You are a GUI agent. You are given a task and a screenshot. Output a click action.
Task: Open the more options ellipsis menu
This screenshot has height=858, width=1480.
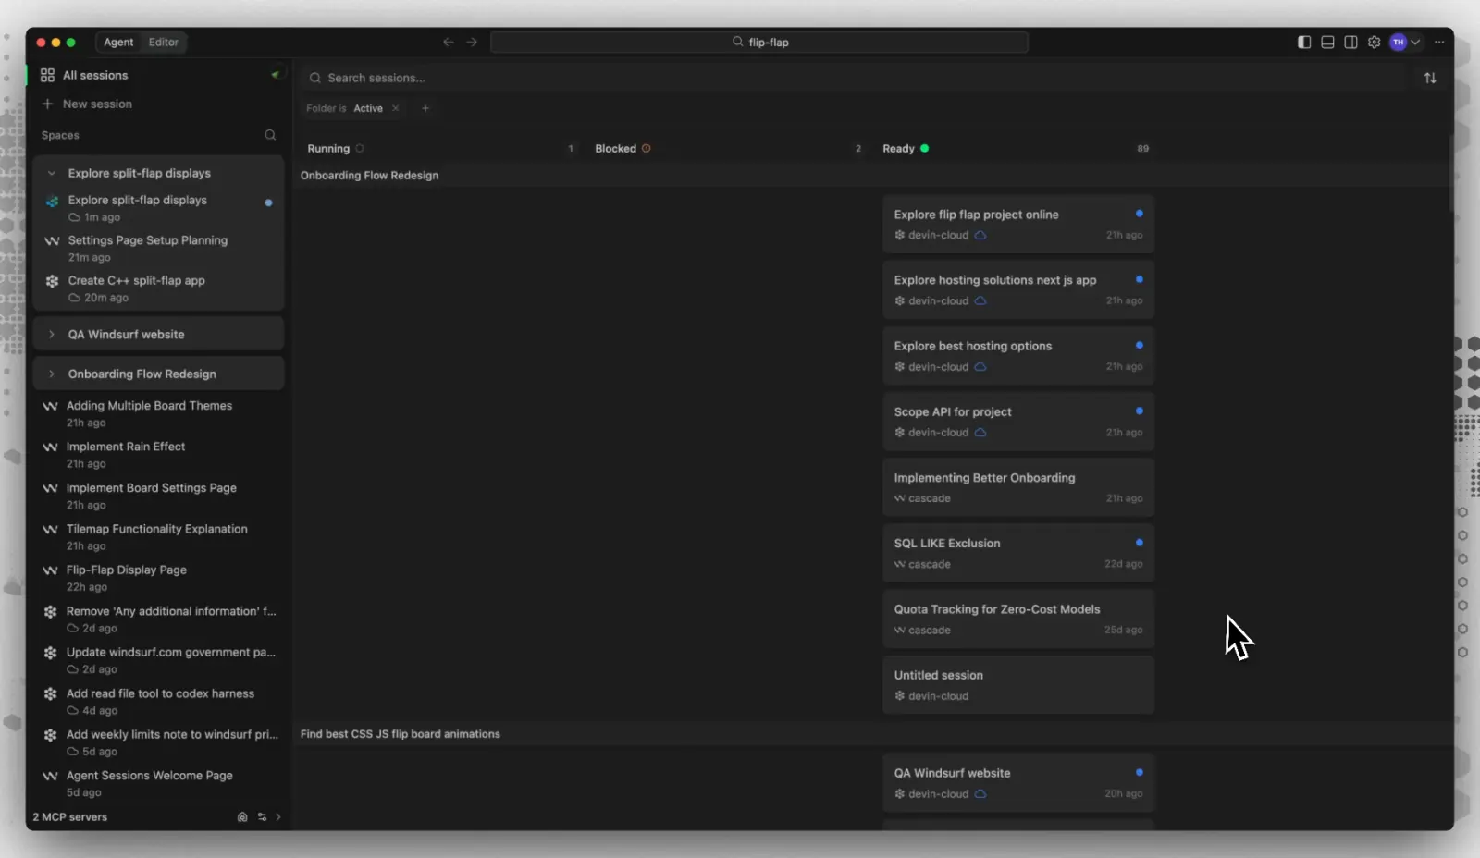point(1439,42)
